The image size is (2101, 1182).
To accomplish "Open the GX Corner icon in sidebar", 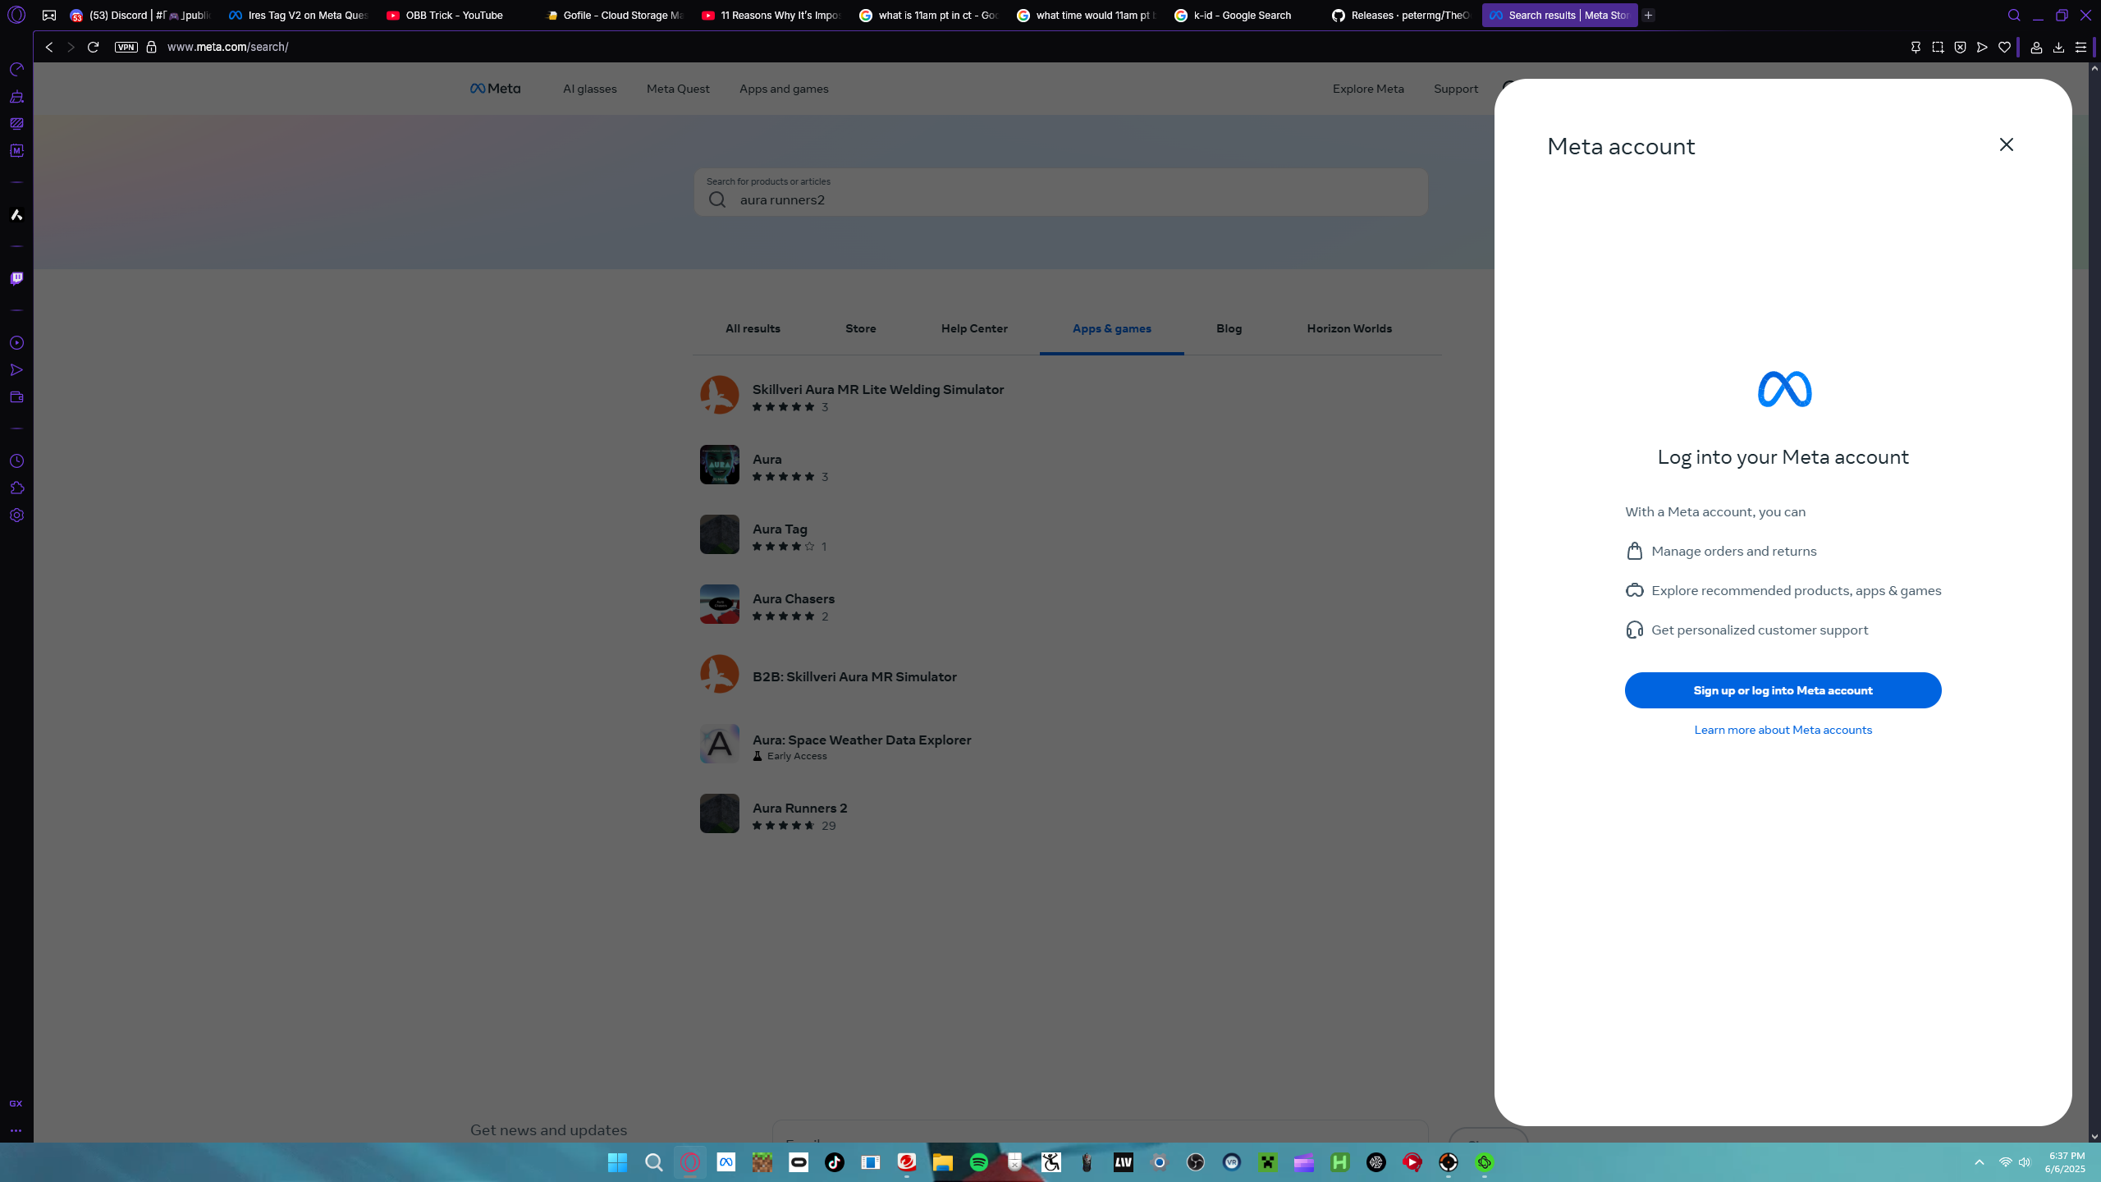I will [x=16, y=1104].
